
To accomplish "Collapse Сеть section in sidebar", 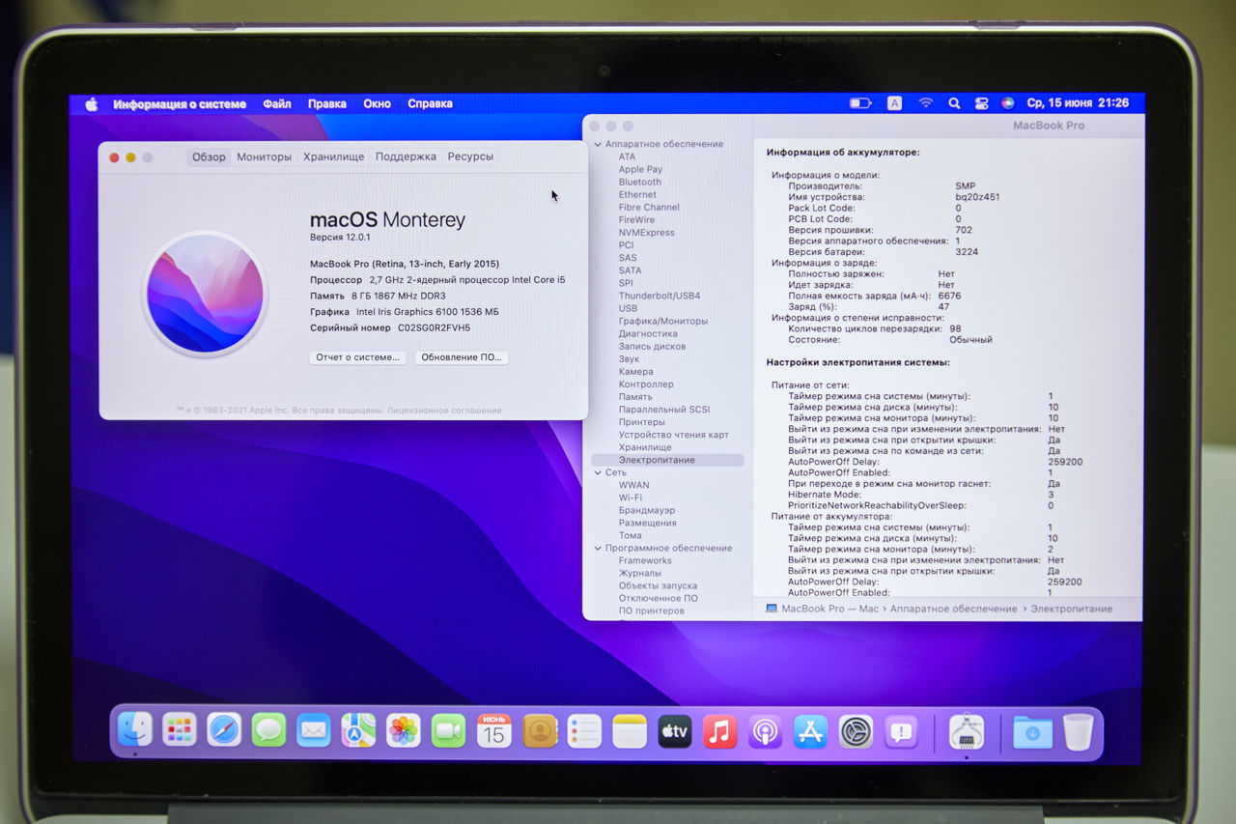I will click(x=597, y=472).
